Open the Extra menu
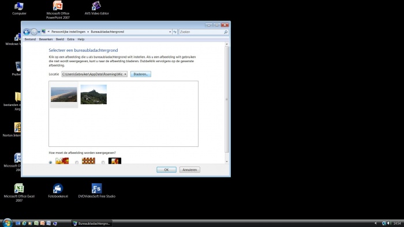 (70, 39)
